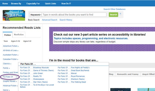
Task: Switch to the Fiction tab
Action: (7, 35)
